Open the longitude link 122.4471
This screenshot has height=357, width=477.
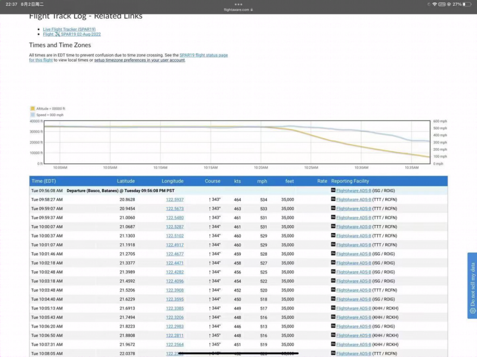coord(174,263)
